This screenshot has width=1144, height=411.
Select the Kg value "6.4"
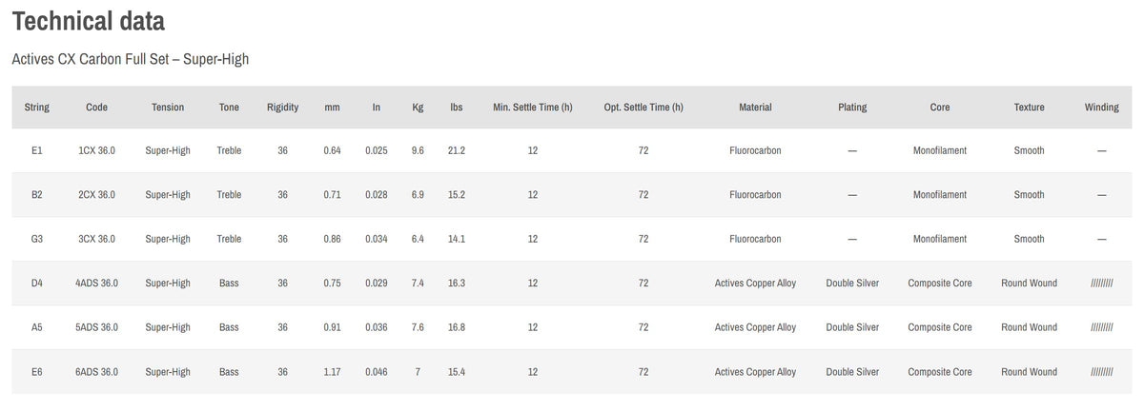tap(418, 239)
